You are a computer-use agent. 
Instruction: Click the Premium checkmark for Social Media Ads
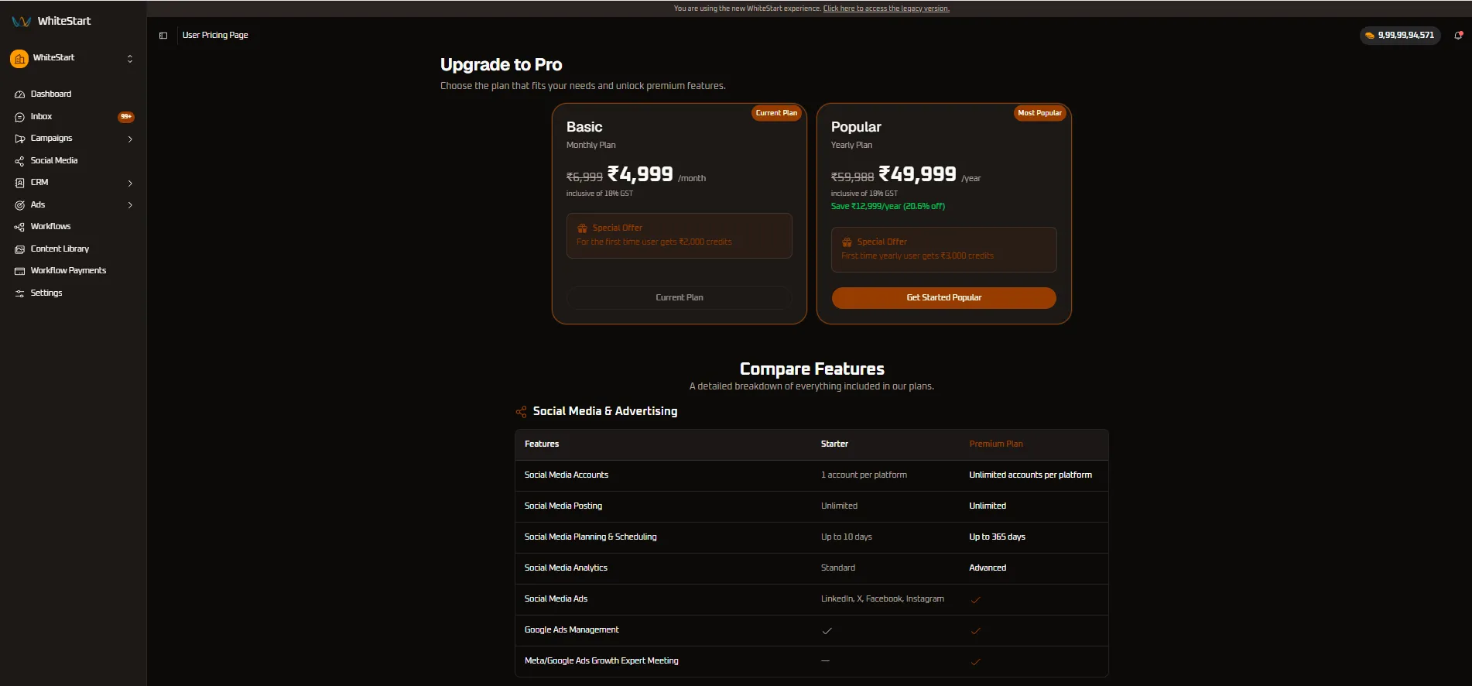[x=975, y=600]
